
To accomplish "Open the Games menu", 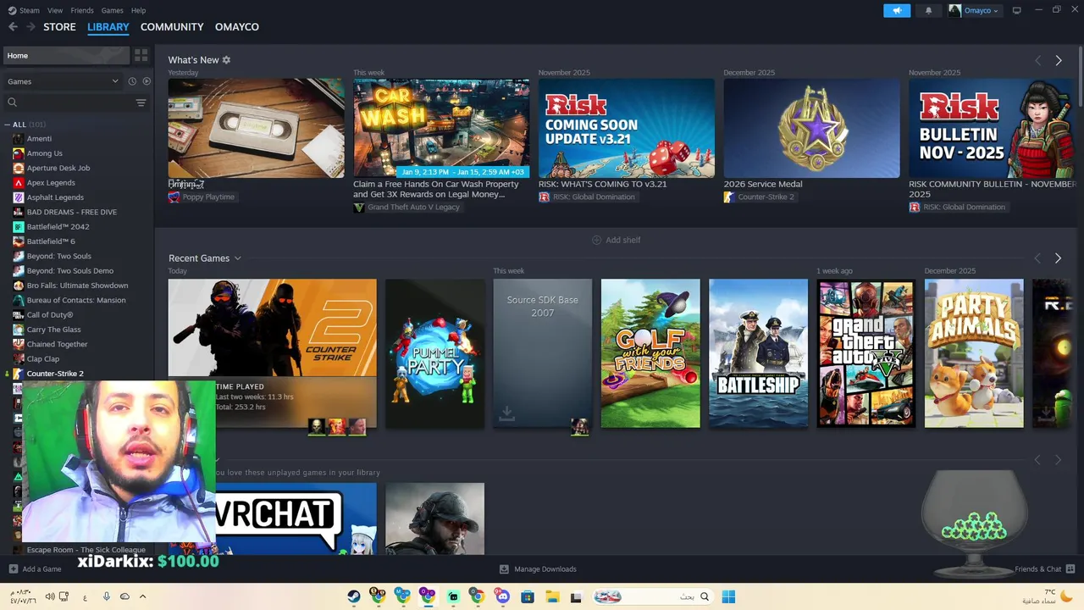I will [112, 10].
